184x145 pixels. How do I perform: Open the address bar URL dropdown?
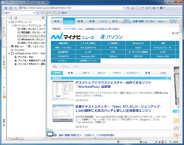123,8
